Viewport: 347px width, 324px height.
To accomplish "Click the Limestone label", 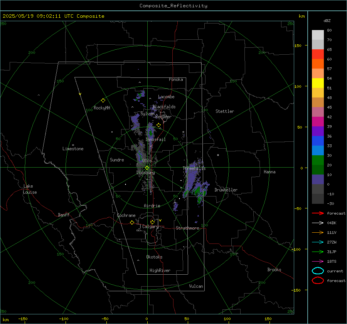I will pyautogui.click(x=73, y=149).
